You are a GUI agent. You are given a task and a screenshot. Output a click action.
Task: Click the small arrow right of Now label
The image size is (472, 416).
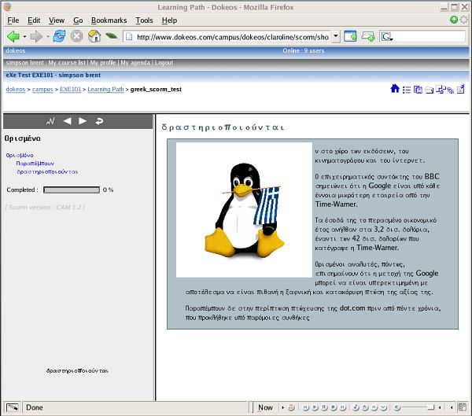tap(282, 407)
